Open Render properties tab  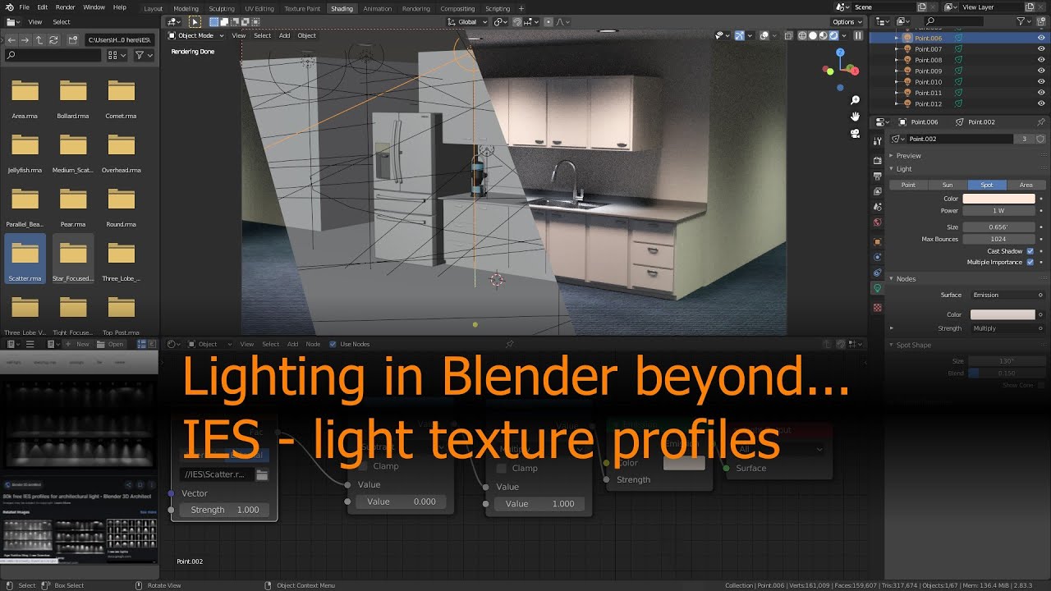coord(877,160)
